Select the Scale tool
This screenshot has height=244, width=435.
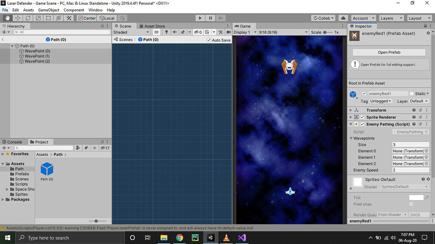(x=38, y=18)
